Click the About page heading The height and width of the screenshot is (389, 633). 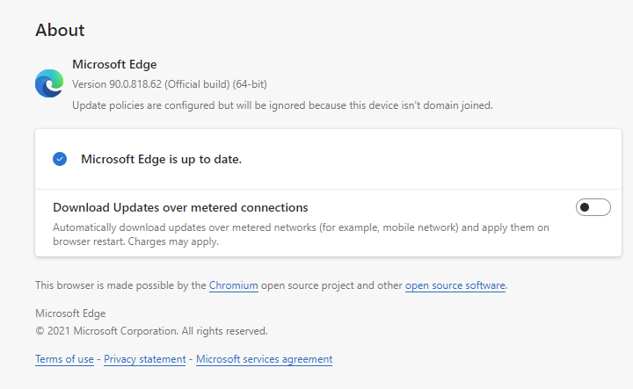pos(60,30)
